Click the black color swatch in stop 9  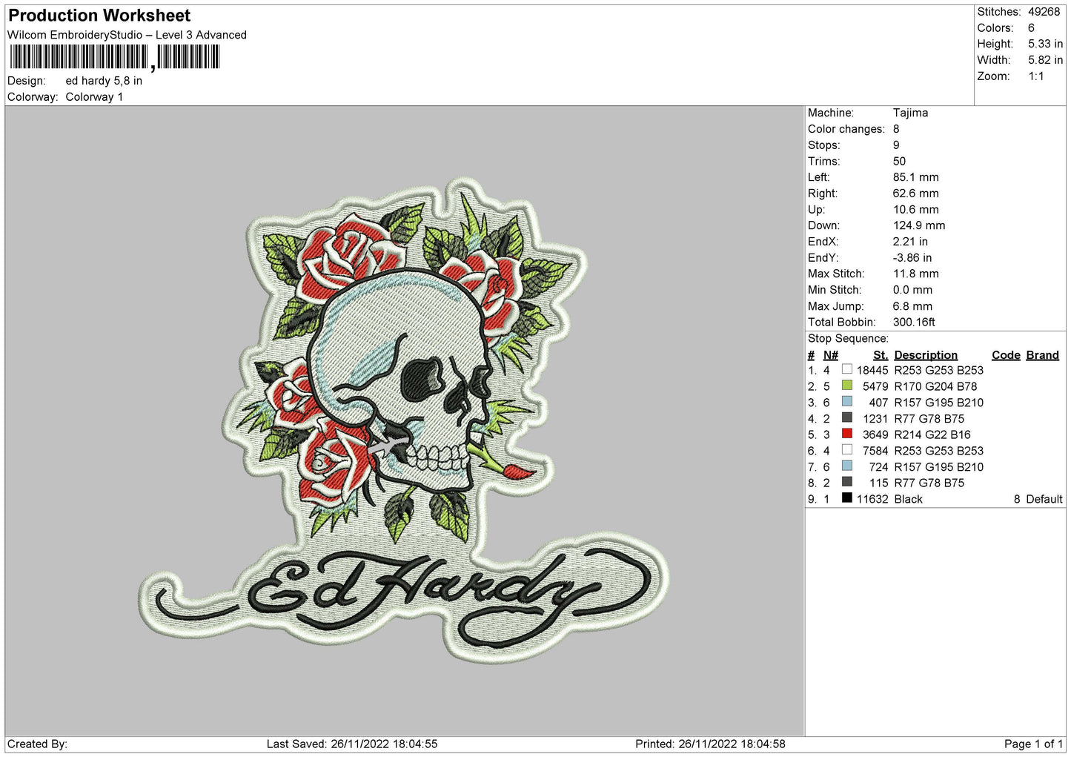click(846, 498)
